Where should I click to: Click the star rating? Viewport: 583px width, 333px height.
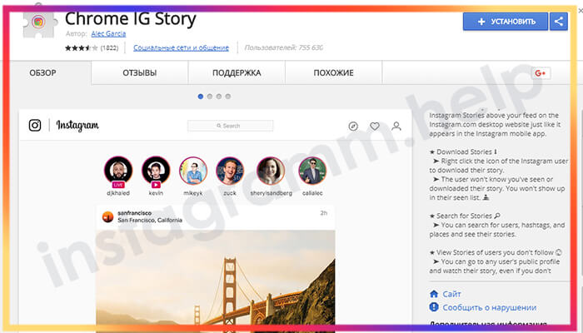[x=82, y=48]
